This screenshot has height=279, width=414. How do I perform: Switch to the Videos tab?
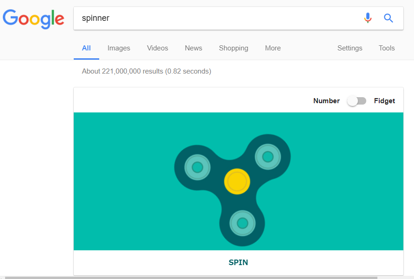click(x=157, y=48)
